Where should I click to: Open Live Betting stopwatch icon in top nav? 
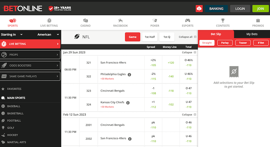tap(49, 20)
